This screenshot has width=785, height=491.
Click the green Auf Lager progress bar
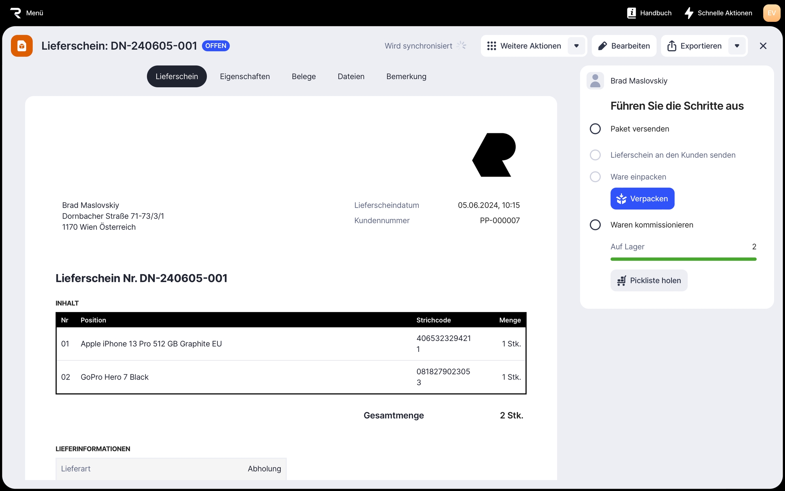click(x=683, y=259)
